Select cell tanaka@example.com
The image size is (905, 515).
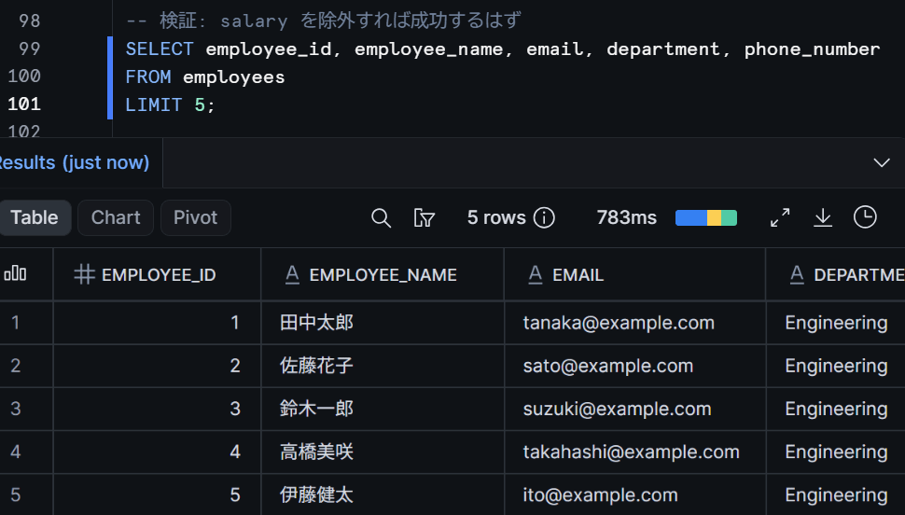click(x=634, y=323)
